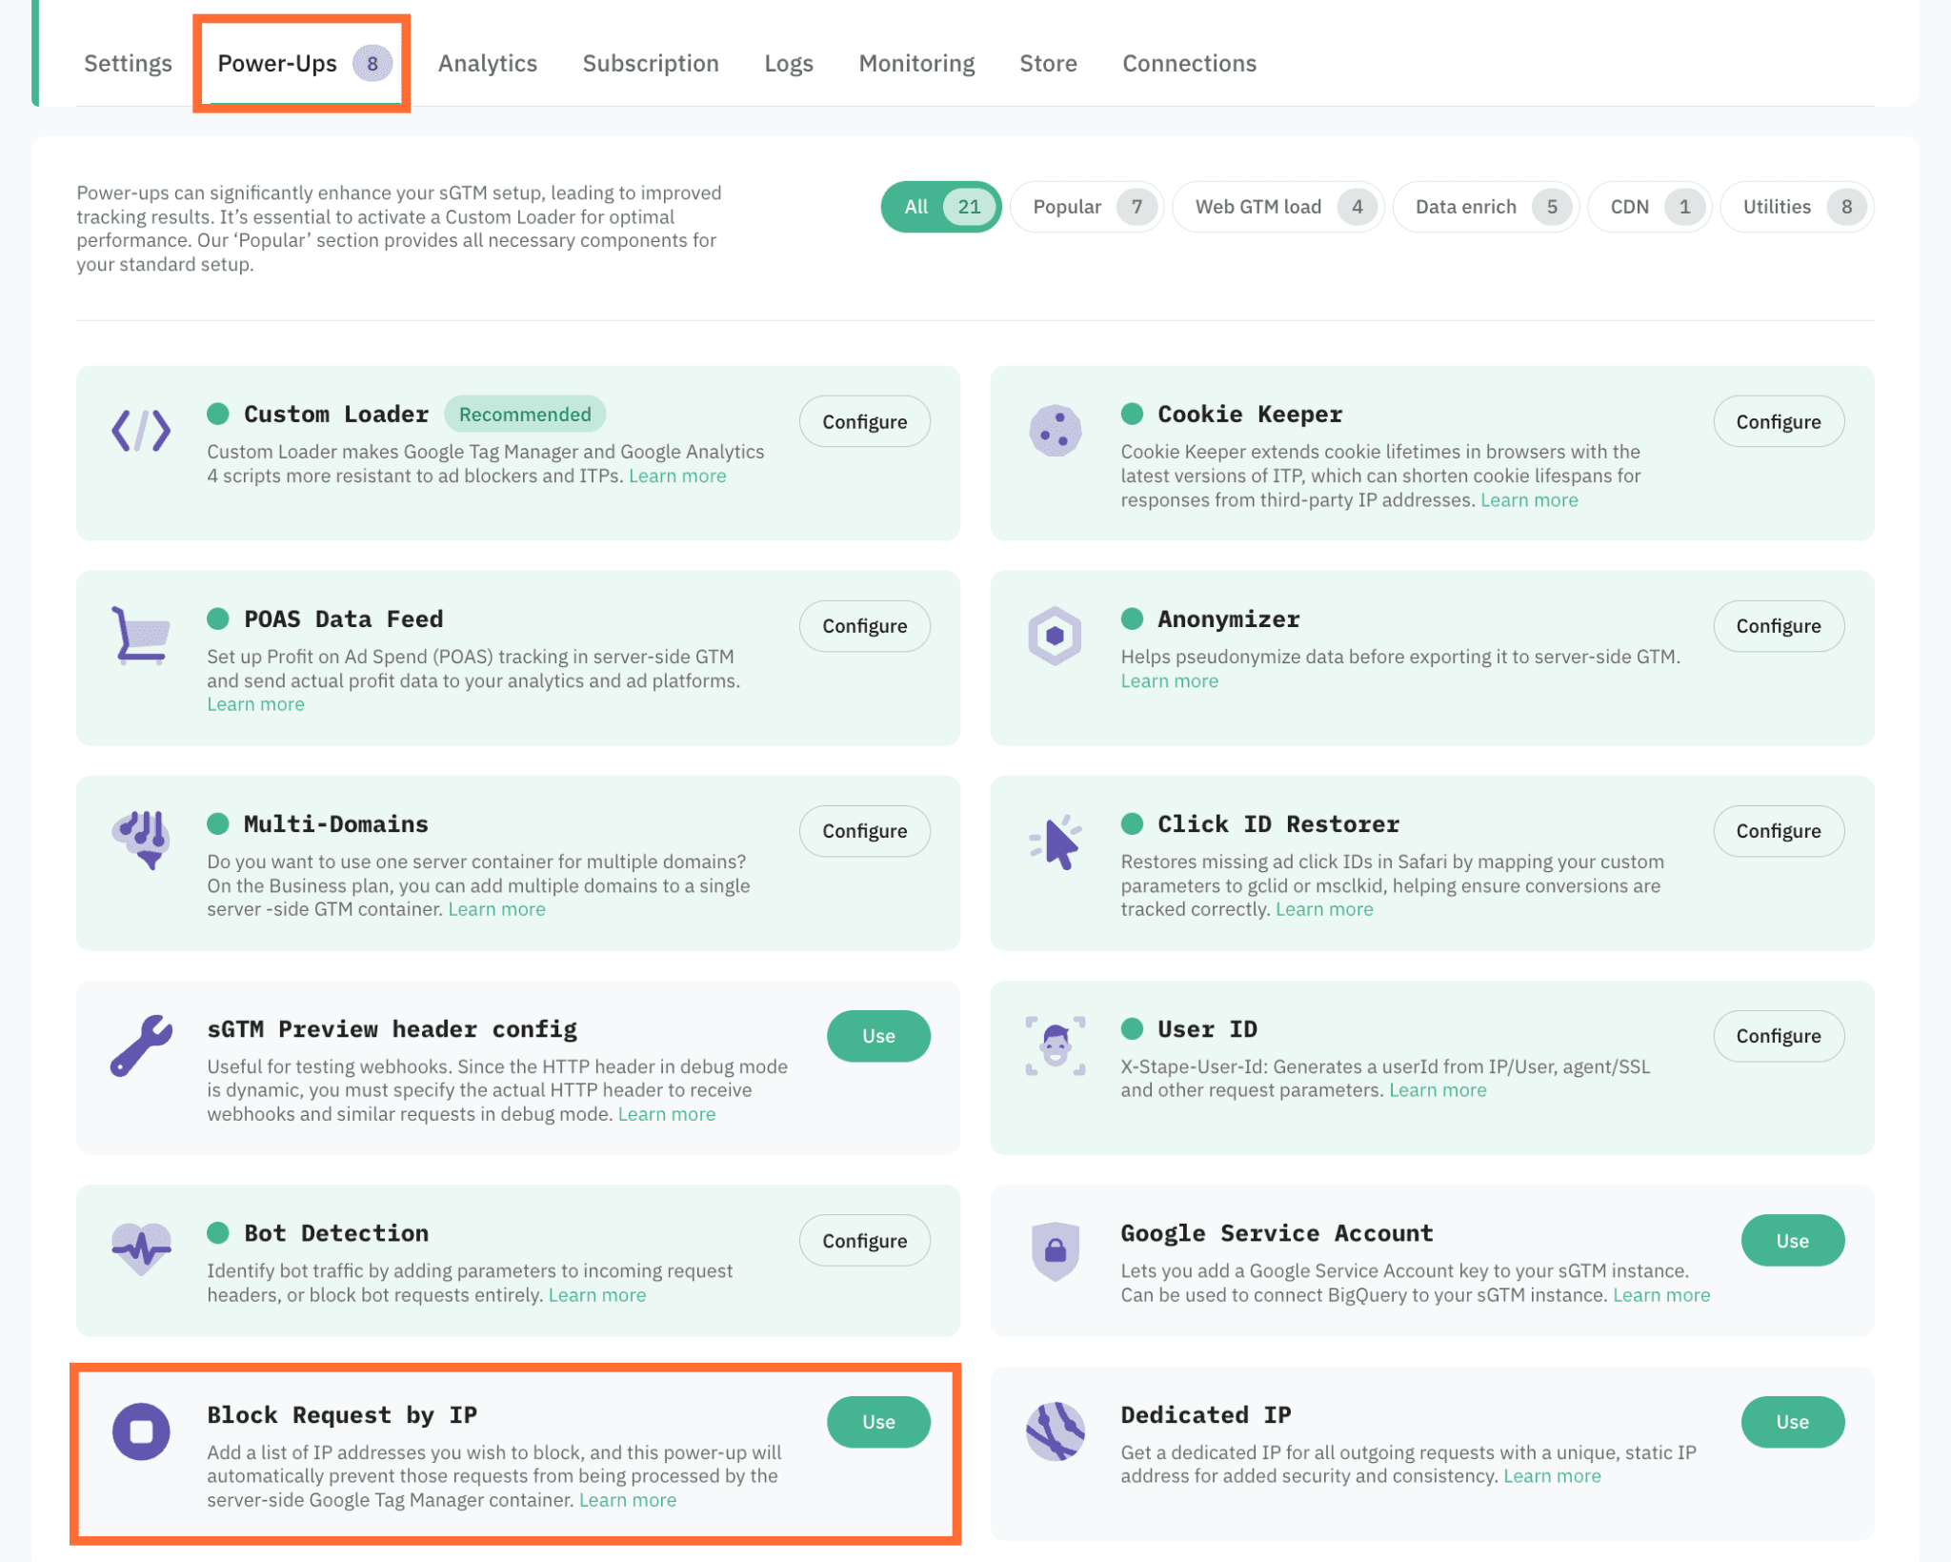Open Learn more link for Anonymizer

coord(1170,681)
